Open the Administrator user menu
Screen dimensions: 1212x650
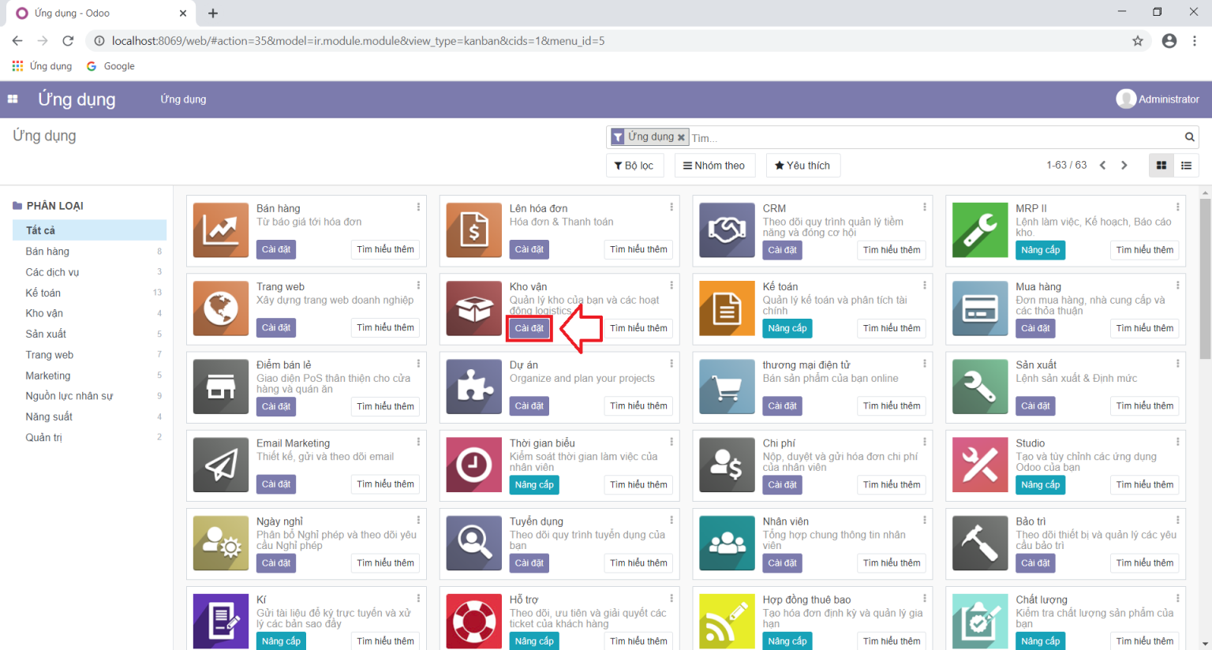coord(1158,99)
